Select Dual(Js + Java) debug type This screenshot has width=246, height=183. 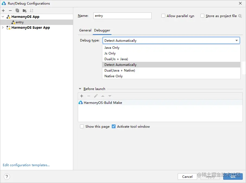click(x=171, y=59)
